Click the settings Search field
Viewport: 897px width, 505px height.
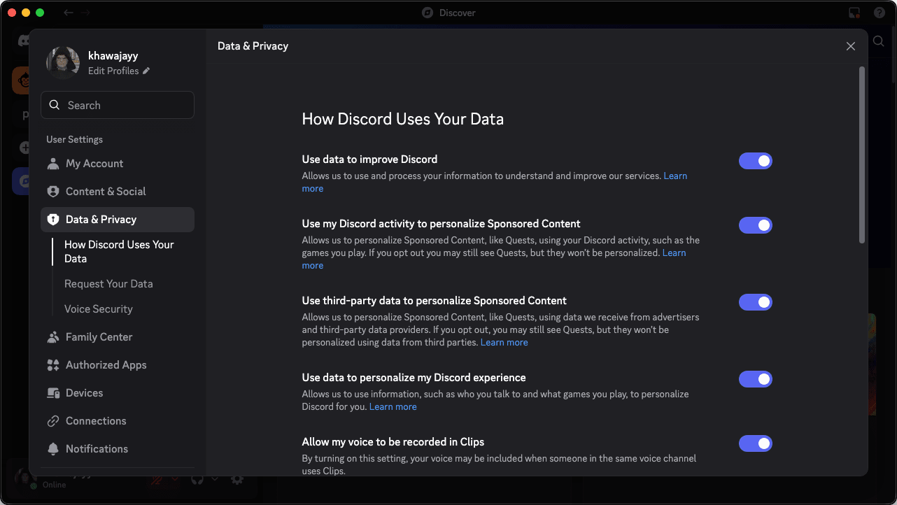coord(118,106)
